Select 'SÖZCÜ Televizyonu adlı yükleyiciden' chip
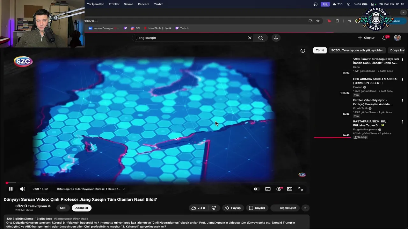Viewport: 408px width, 229px height. [x=357, y=50]
